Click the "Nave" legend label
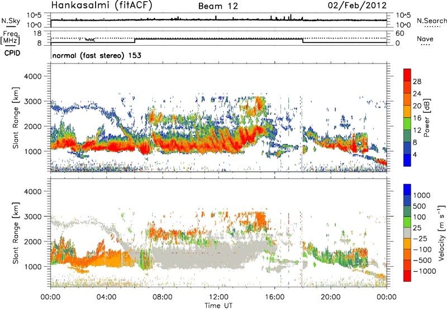 (x=425, y=38)
